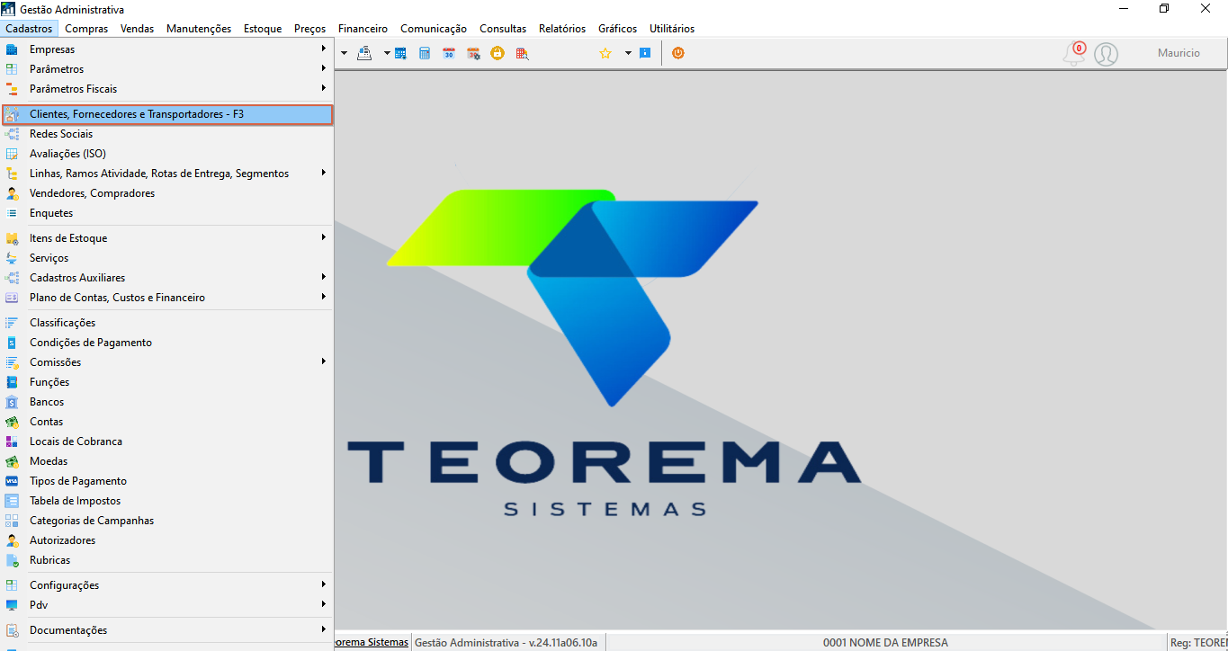Click the orange power icon in toolbar
Image resolution: width=1228 pixels, height=651 pixels.
pos(678,53)
